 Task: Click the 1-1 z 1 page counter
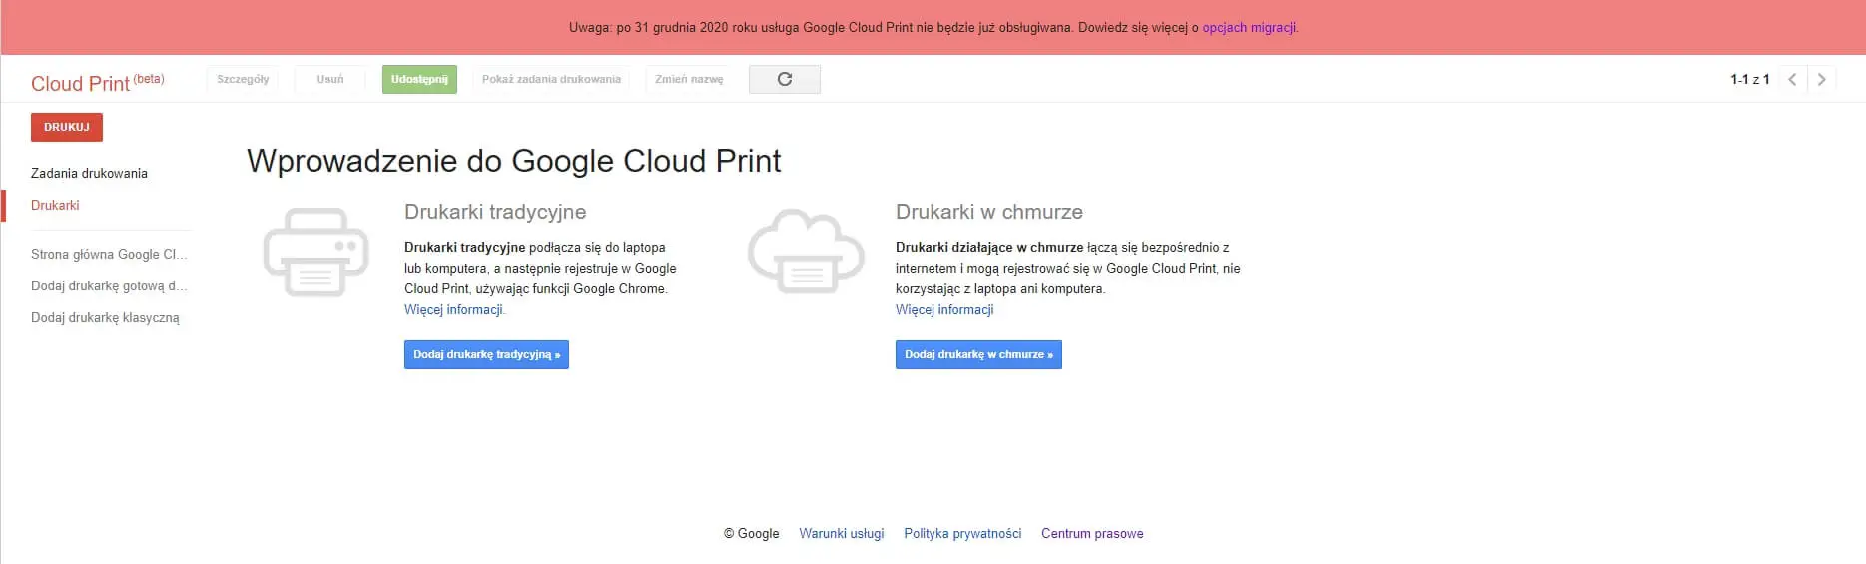[x=1749, y=79]
